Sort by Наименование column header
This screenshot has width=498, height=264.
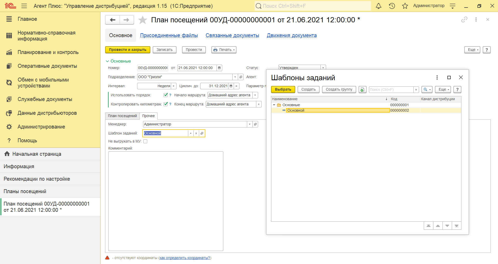[x=330, y=99]
